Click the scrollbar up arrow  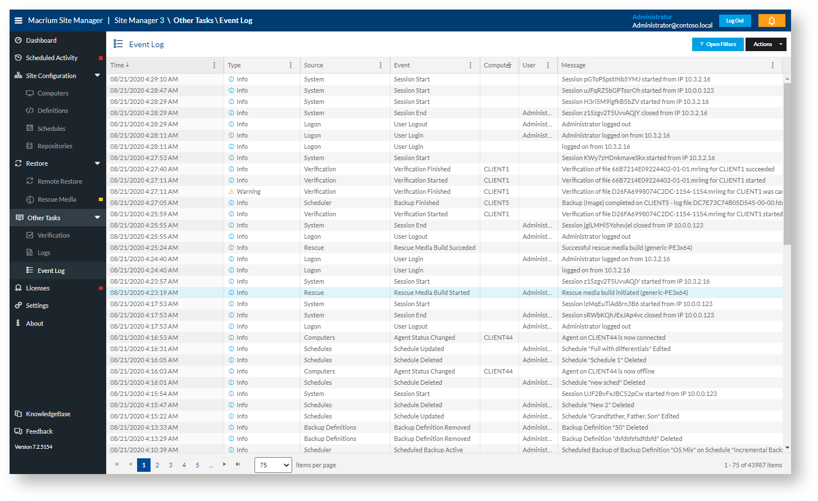click(787, 79)
